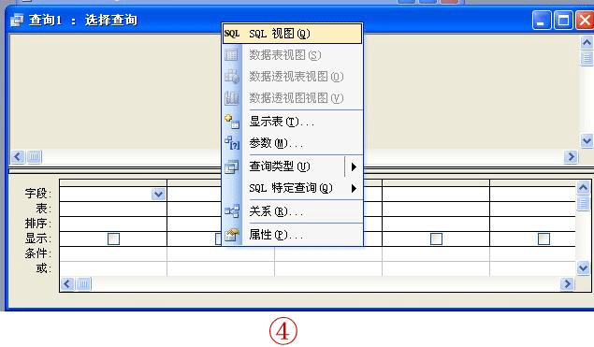Select the disabled 数据表视图 menu entry
Viewport: 594px width, 347px height.
(292, 55)
